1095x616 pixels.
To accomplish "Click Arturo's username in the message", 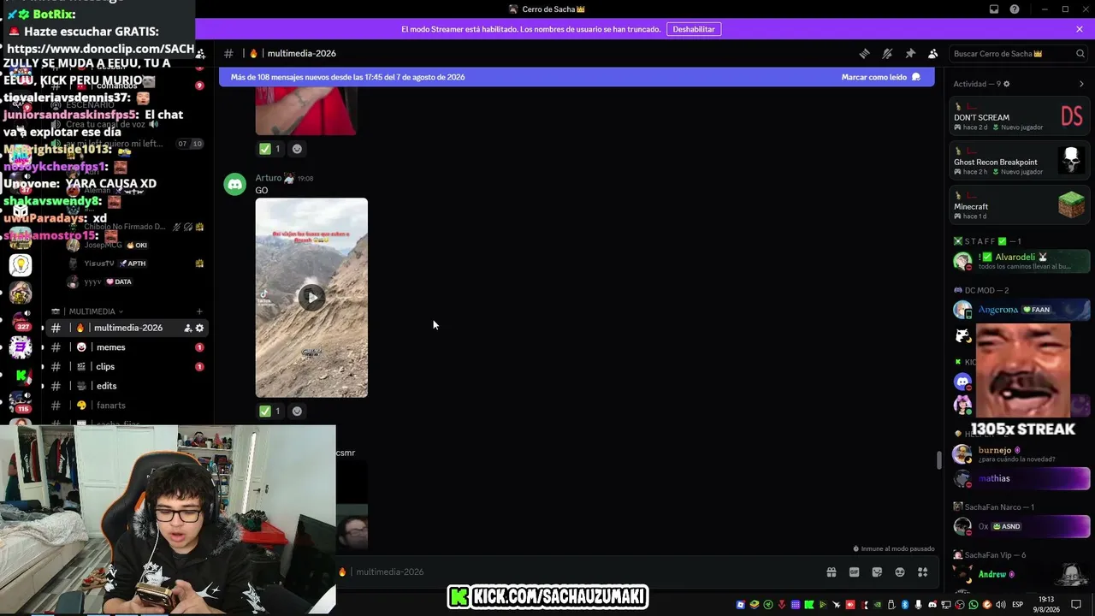I will click(x=269, y=178).
